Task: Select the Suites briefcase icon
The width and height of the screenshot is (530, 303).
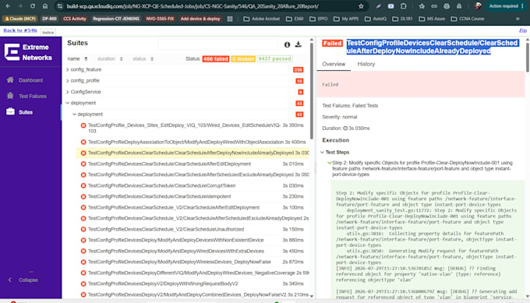Action: click(10, 111)
